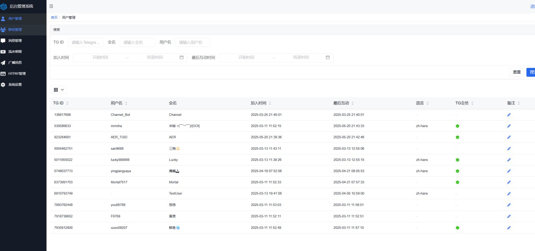Click the edit pencil for uuoo08207
Viewport: 535px width, 251px height.
(x=509, y=228)
